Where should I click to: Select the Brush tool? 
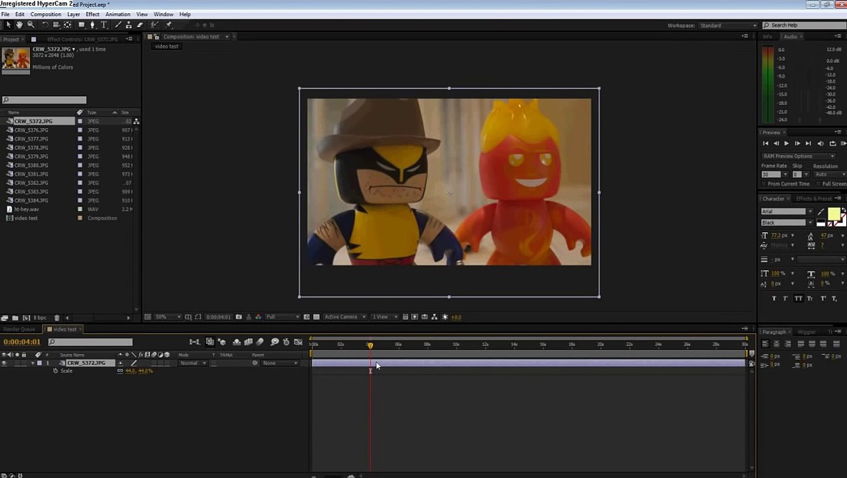point(118,25)
